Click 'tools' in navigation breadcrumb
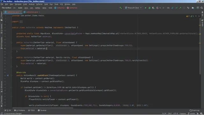This screenshot has width=204, height=115. tap(50, 8)
